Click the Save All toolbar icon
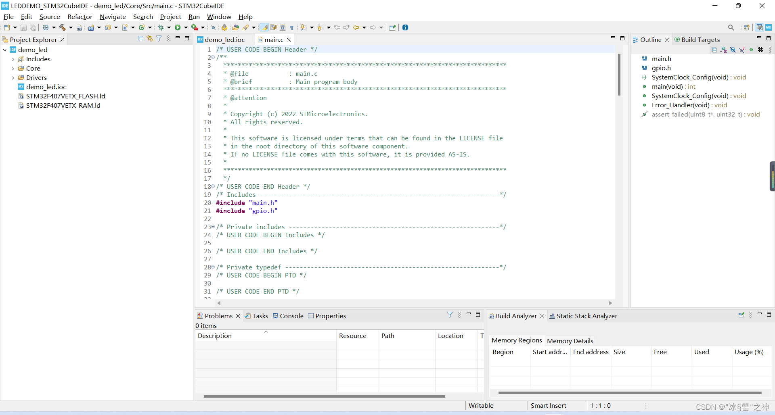Screen dimensions: 775x415 click(33, 27)
